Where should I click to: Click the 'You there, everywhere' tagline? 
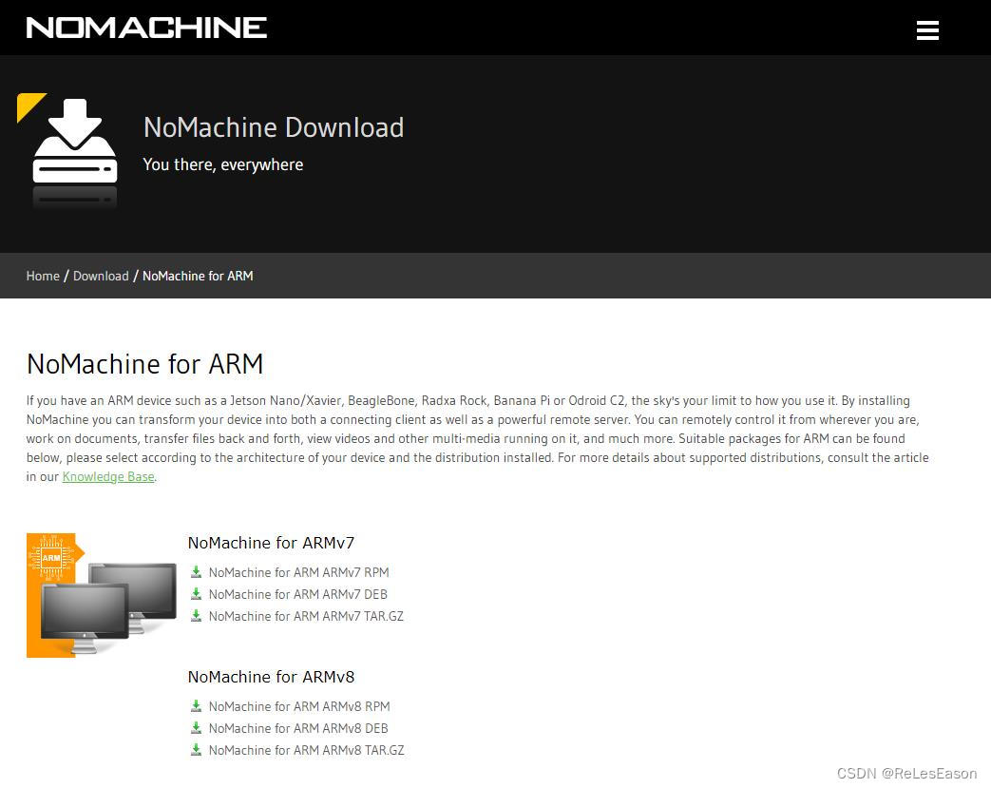(x=223, y=164)
